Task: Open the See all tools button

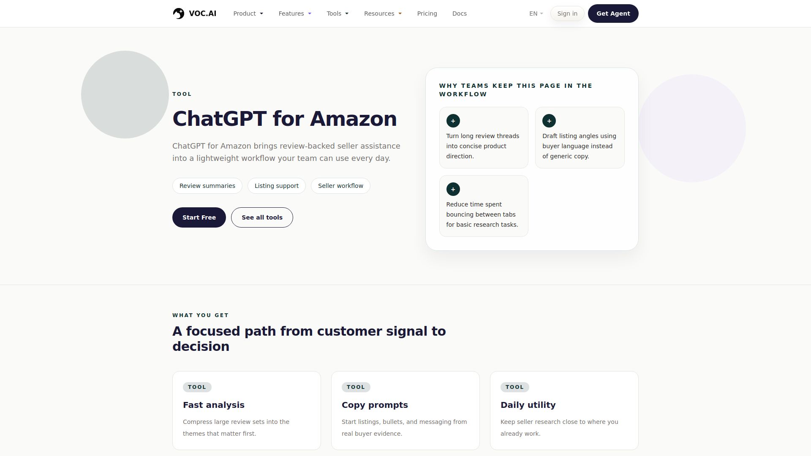Action: (262, 217)
